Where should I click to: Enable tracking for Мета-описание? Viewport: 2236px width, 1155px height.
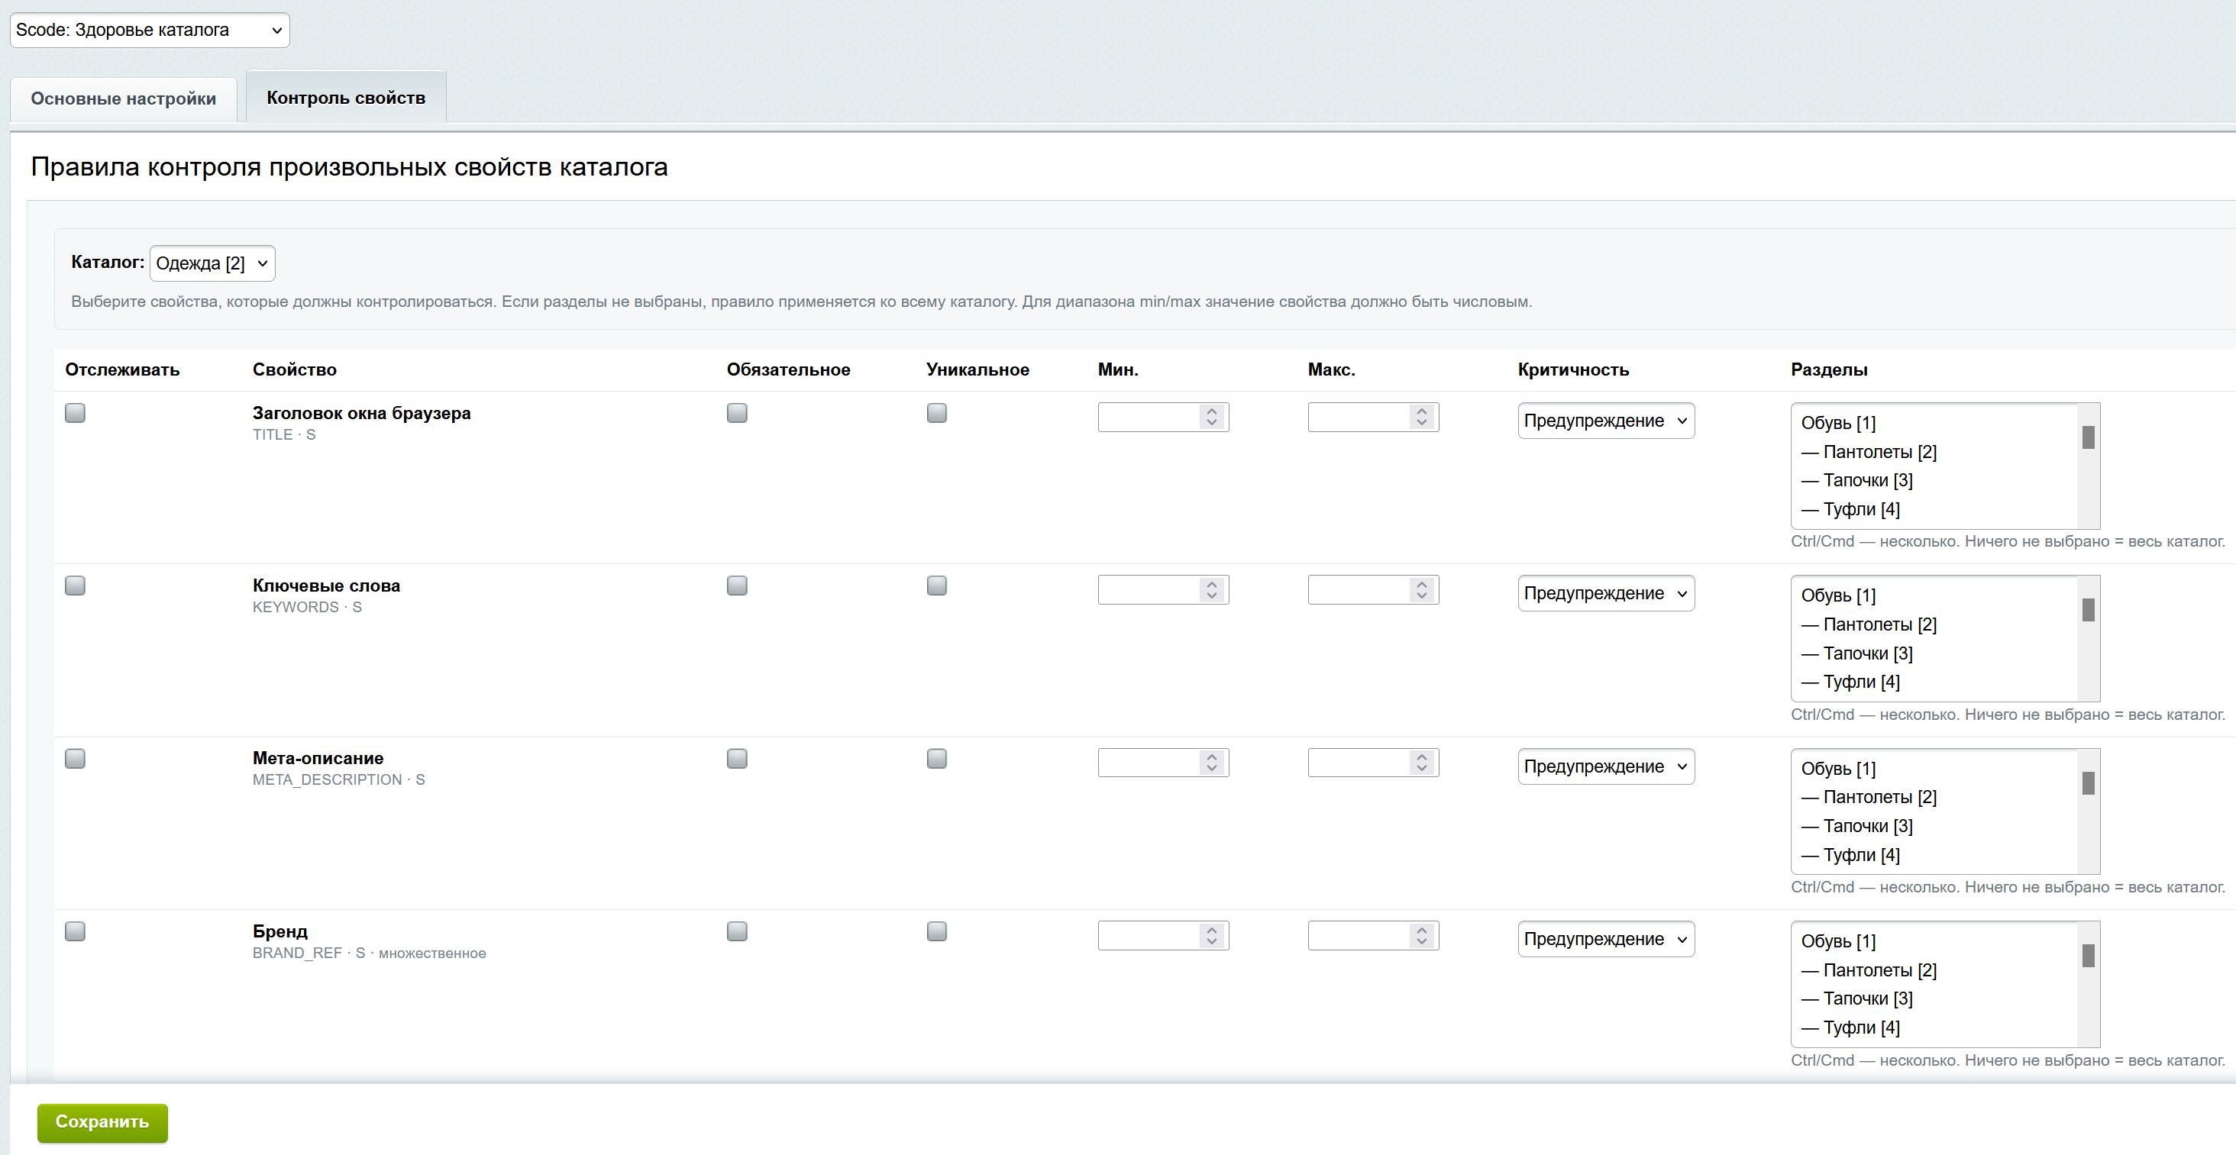76,759
